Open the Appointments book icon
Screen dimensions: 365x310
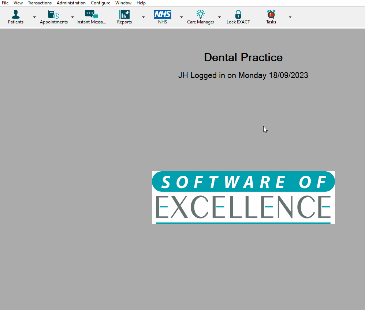[53, 15]
